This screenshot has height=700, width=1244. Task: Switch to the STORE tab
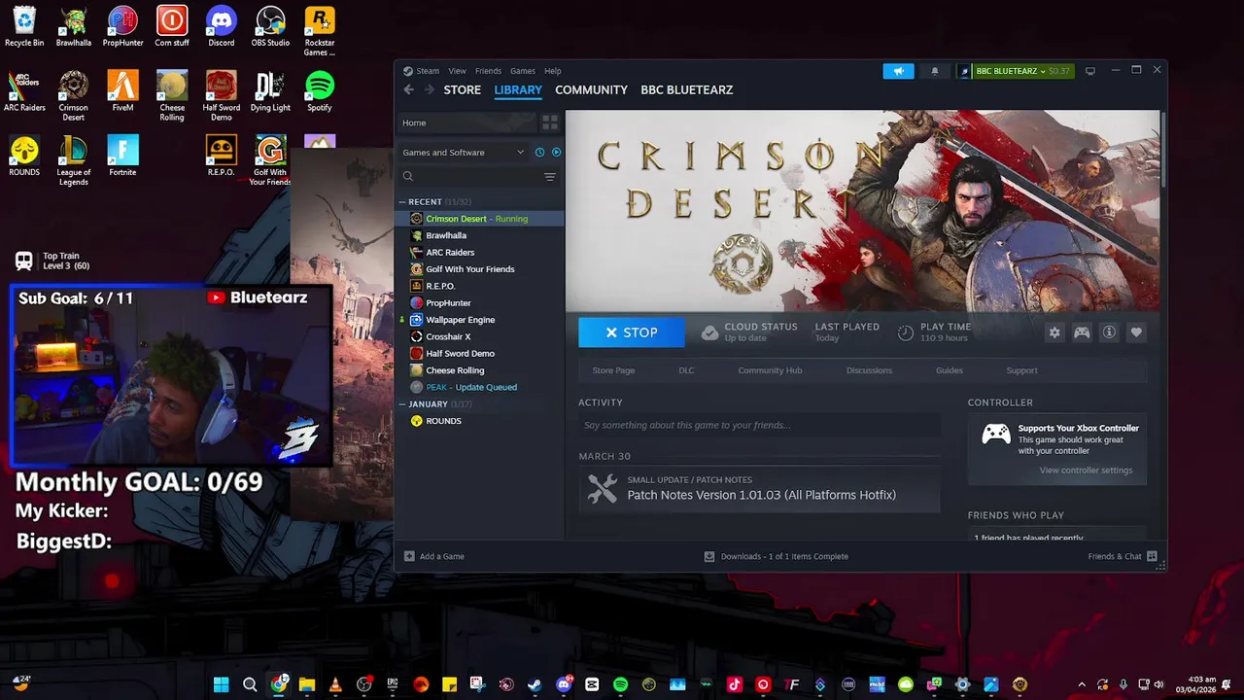point(463,89)
